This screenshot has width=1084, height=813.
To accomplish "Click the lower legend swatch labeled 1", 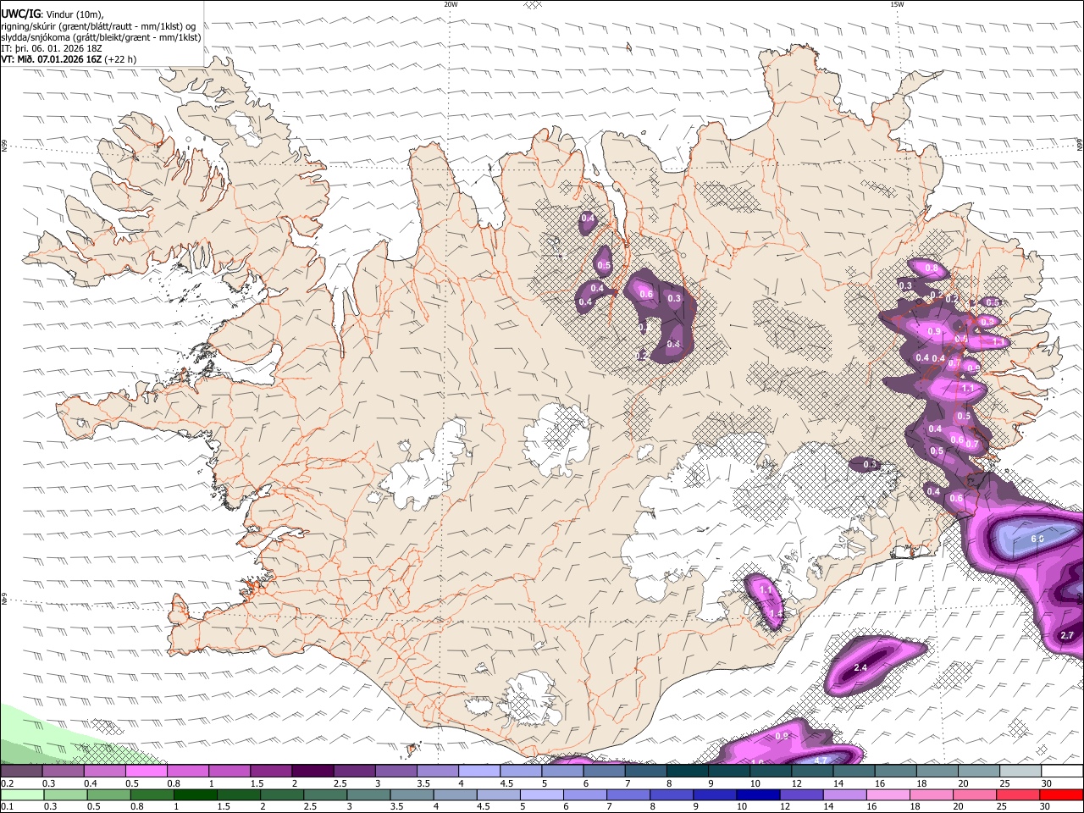I will coord(195,794).
